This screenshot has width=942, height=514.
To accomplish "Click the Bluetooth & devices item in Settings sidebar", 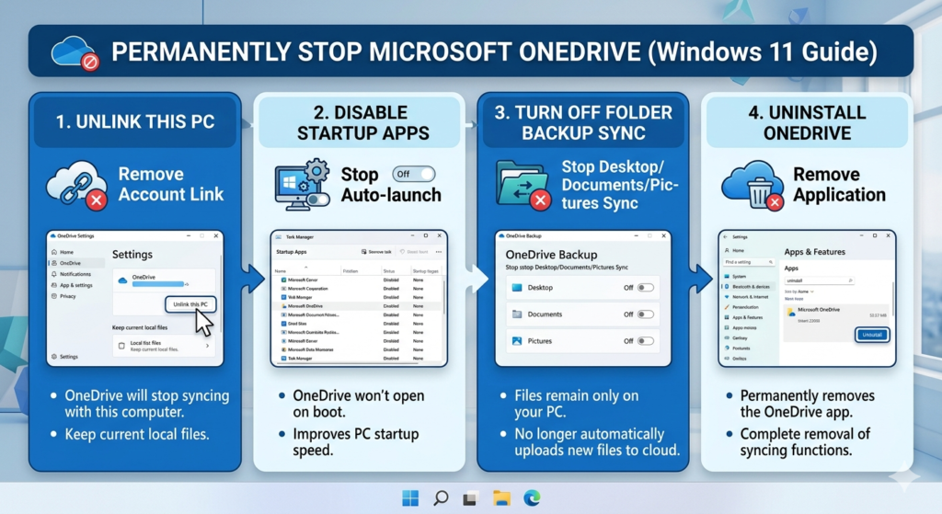I will click(x=747, y=286).
